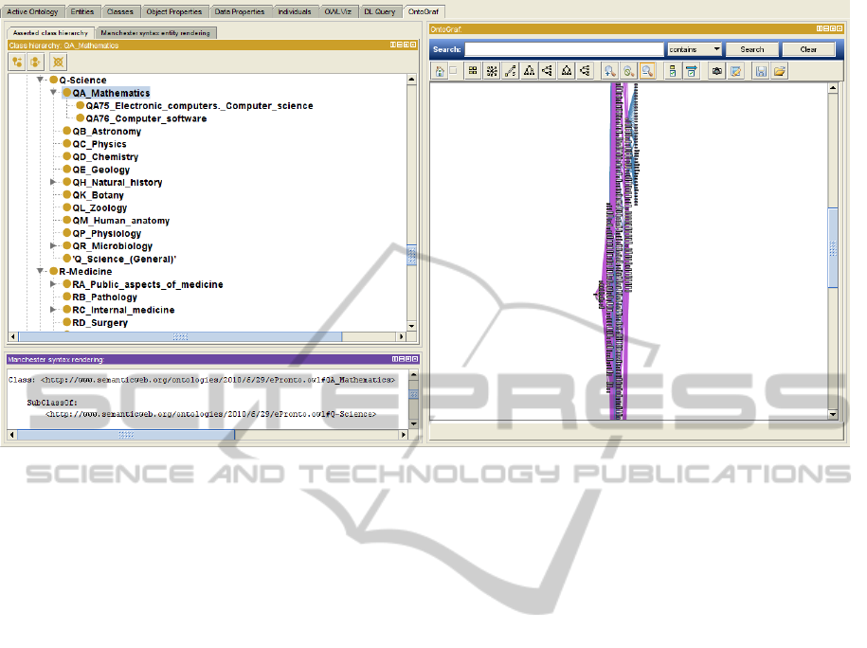Screen dimensions: 867x648
Task: Select the grid layout icon in OntoGraf
Action: tap(473, 71)
